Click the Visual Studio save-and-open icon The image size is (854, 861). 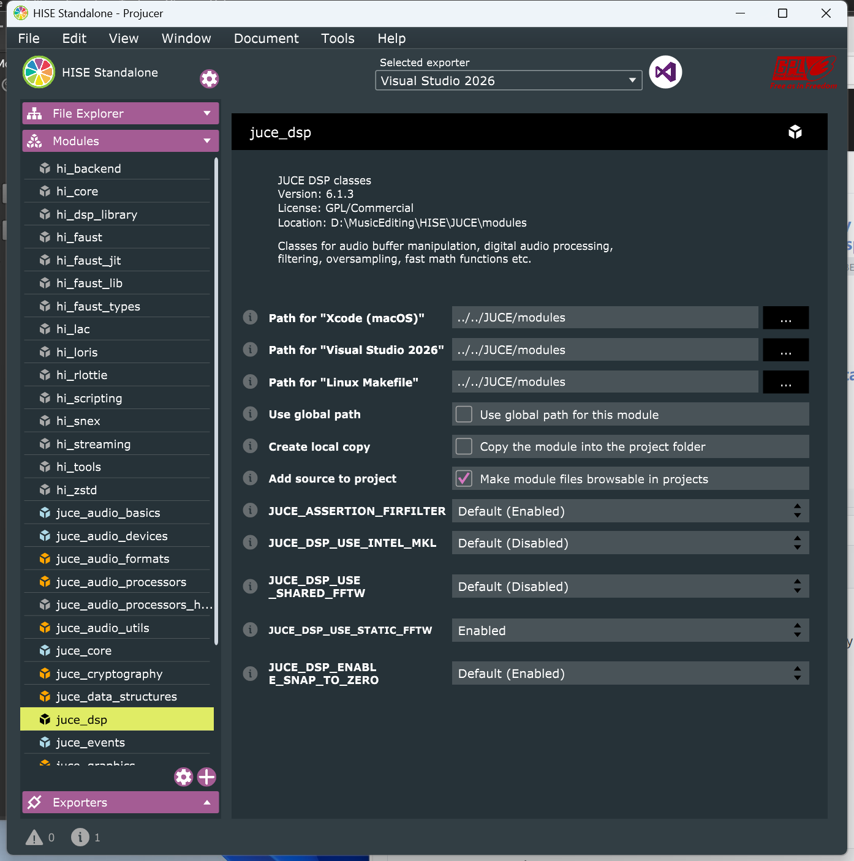tap(665, 72)
